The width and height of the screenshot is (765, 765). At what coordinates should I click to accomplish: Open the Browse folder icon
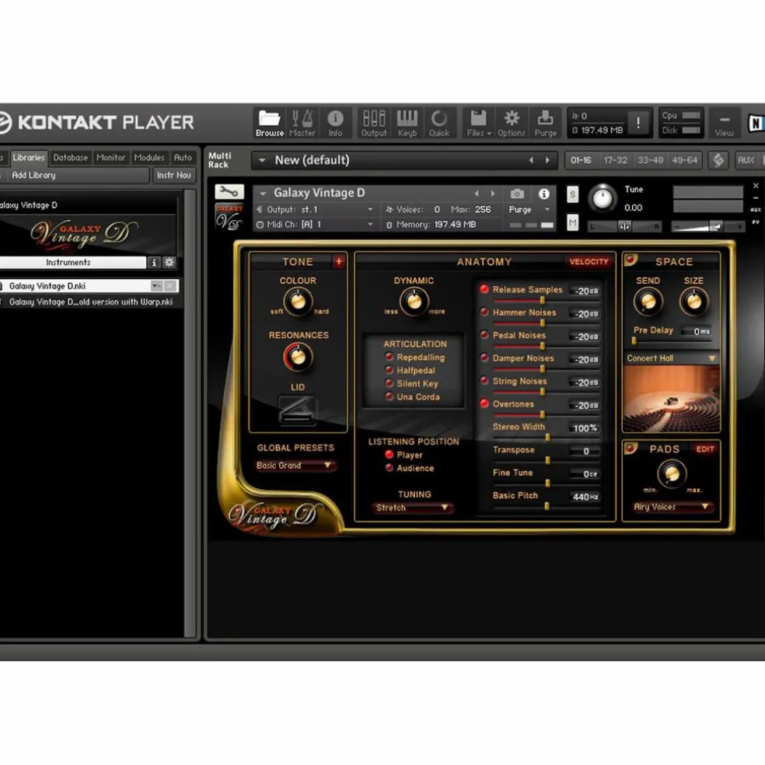(x=269, y=123)
